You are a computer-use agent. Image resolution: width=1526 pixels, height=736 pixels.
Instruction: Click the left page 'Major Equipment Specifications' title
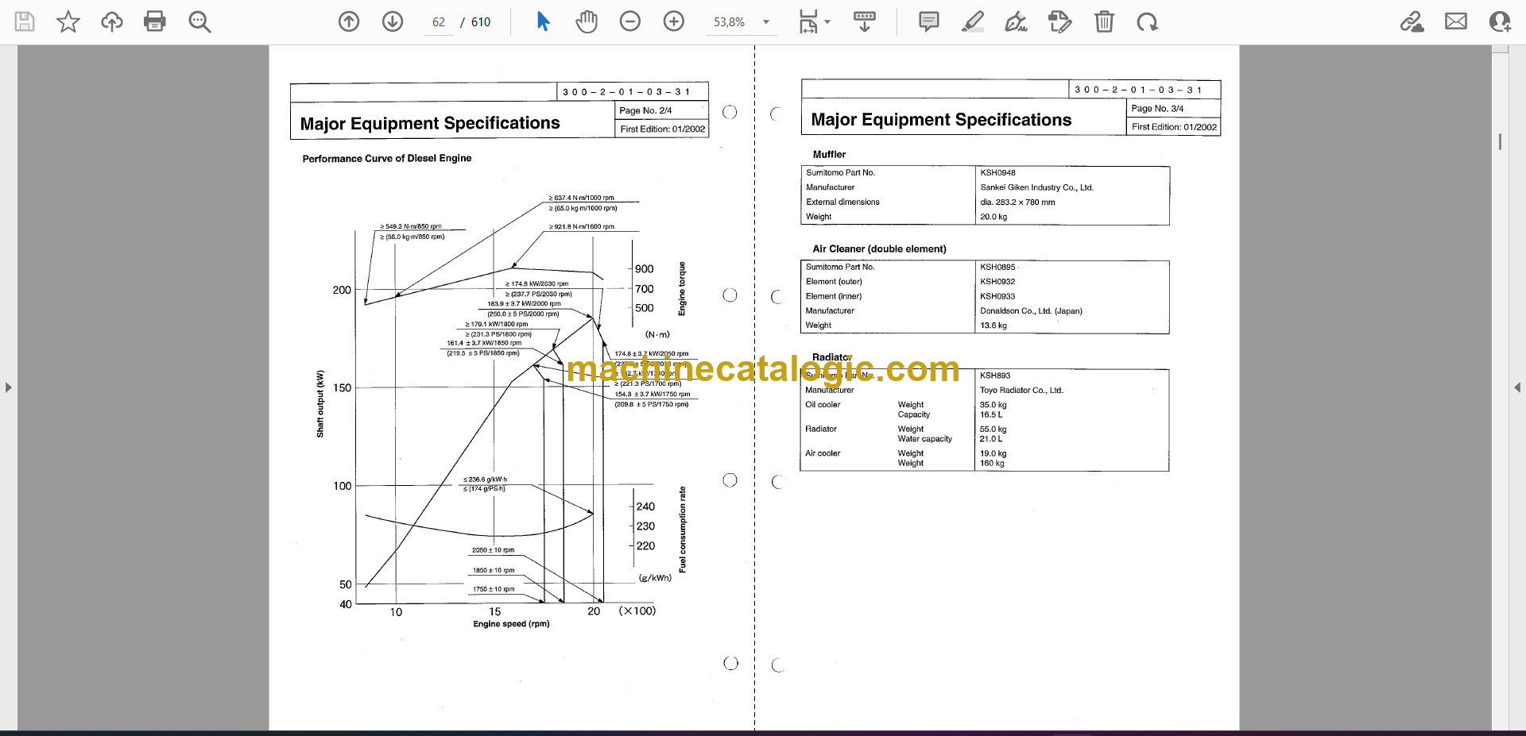point(430,123)
